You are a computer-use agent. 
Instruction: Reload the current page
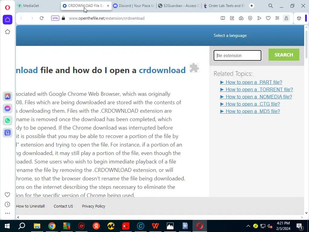(42, 18)
